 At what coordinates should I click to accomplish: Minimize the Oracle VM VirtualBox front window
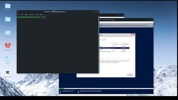[146, 20]
